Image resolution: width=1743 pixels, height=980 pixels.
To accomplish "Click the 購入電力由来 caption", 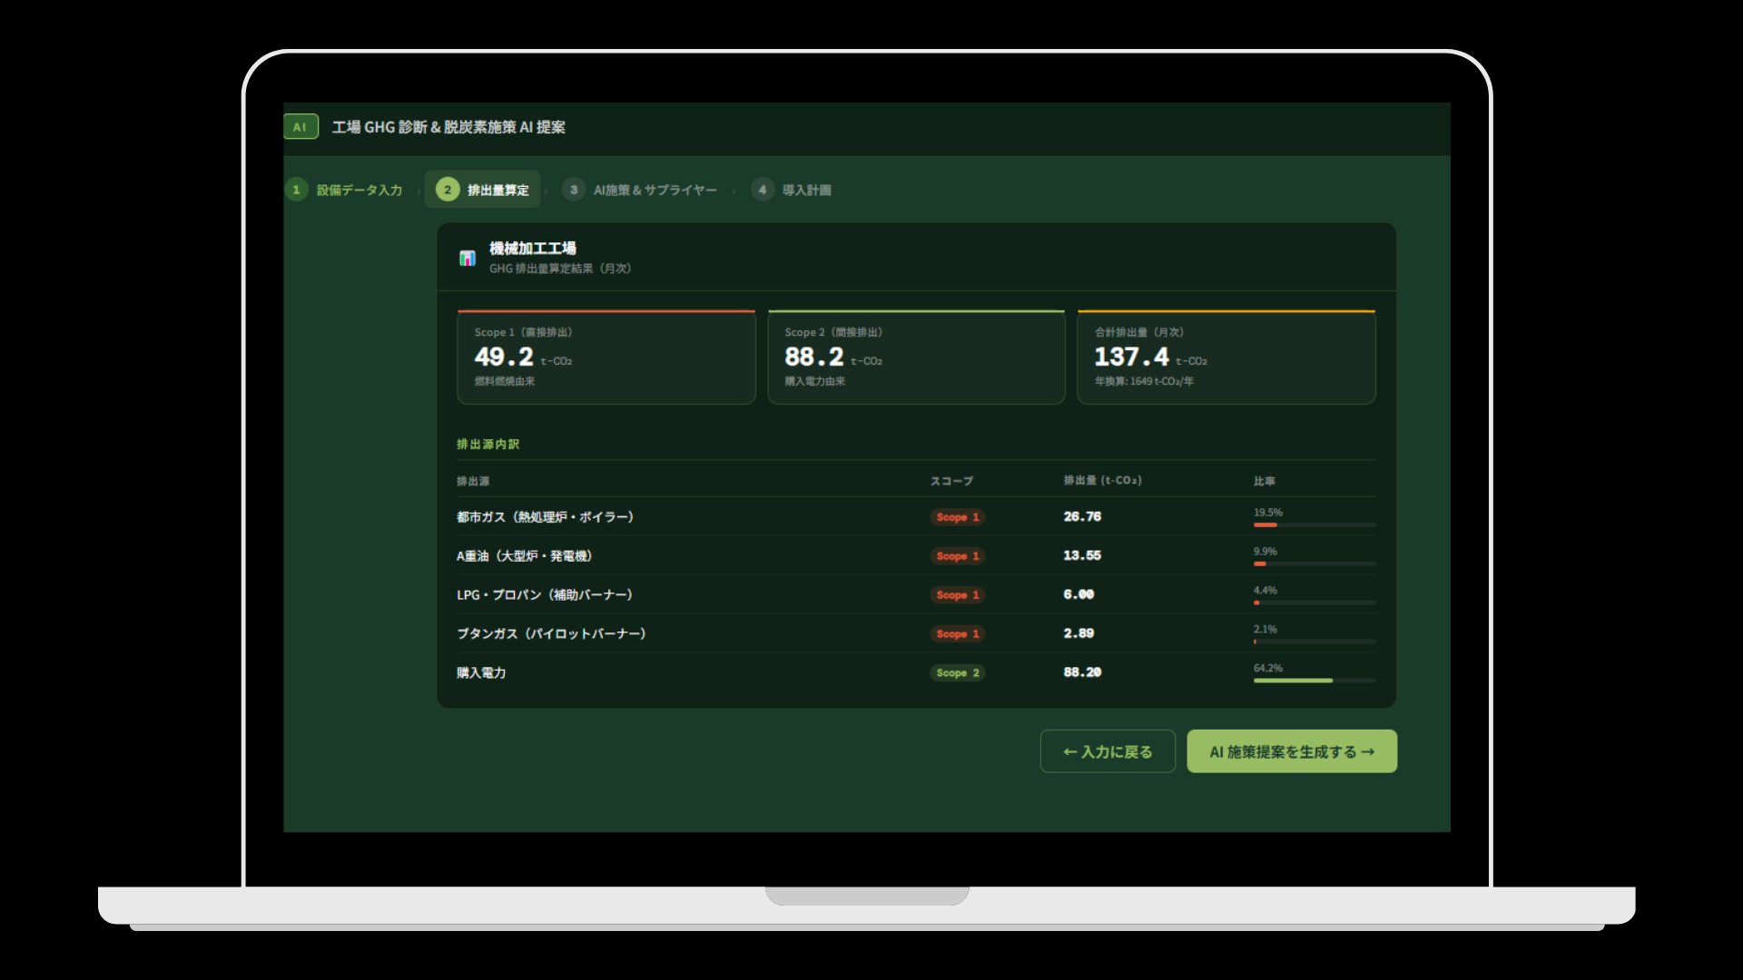I will tap(815, 381).
